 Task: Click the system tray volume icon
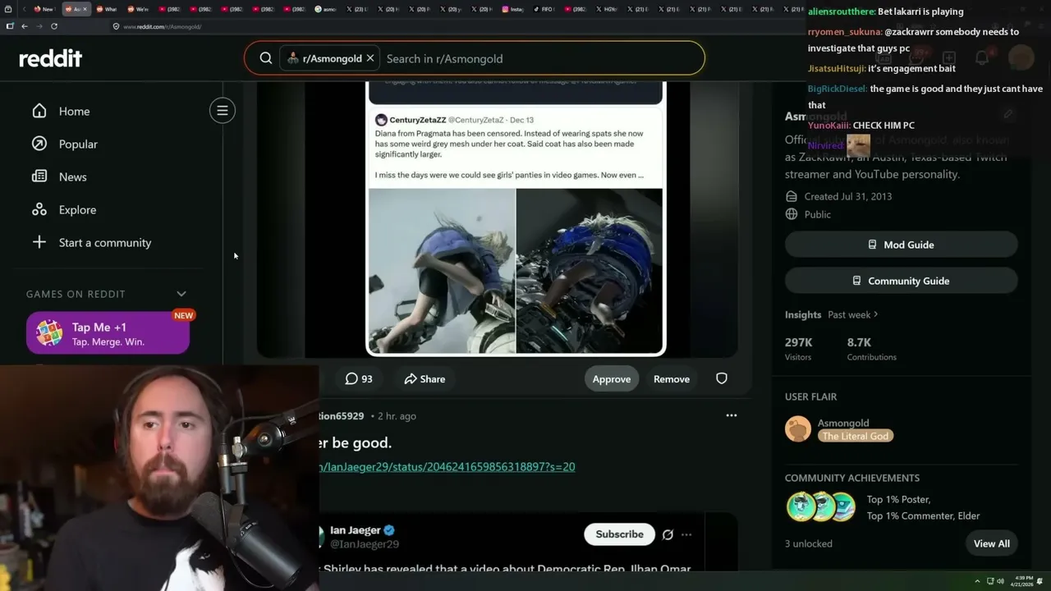pyautogui.click(x=1000, y=581)
